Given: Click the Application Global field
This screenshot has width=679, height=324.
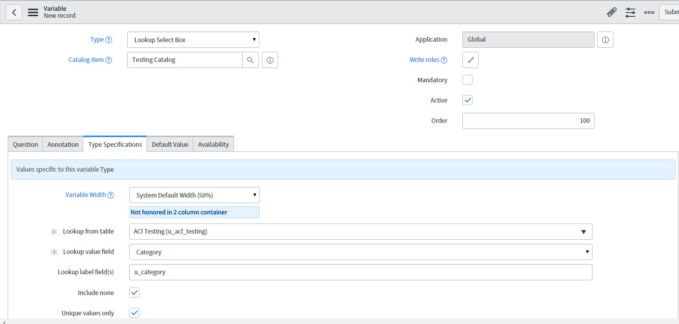Looking at the screenshot, I should click(528, 40).
